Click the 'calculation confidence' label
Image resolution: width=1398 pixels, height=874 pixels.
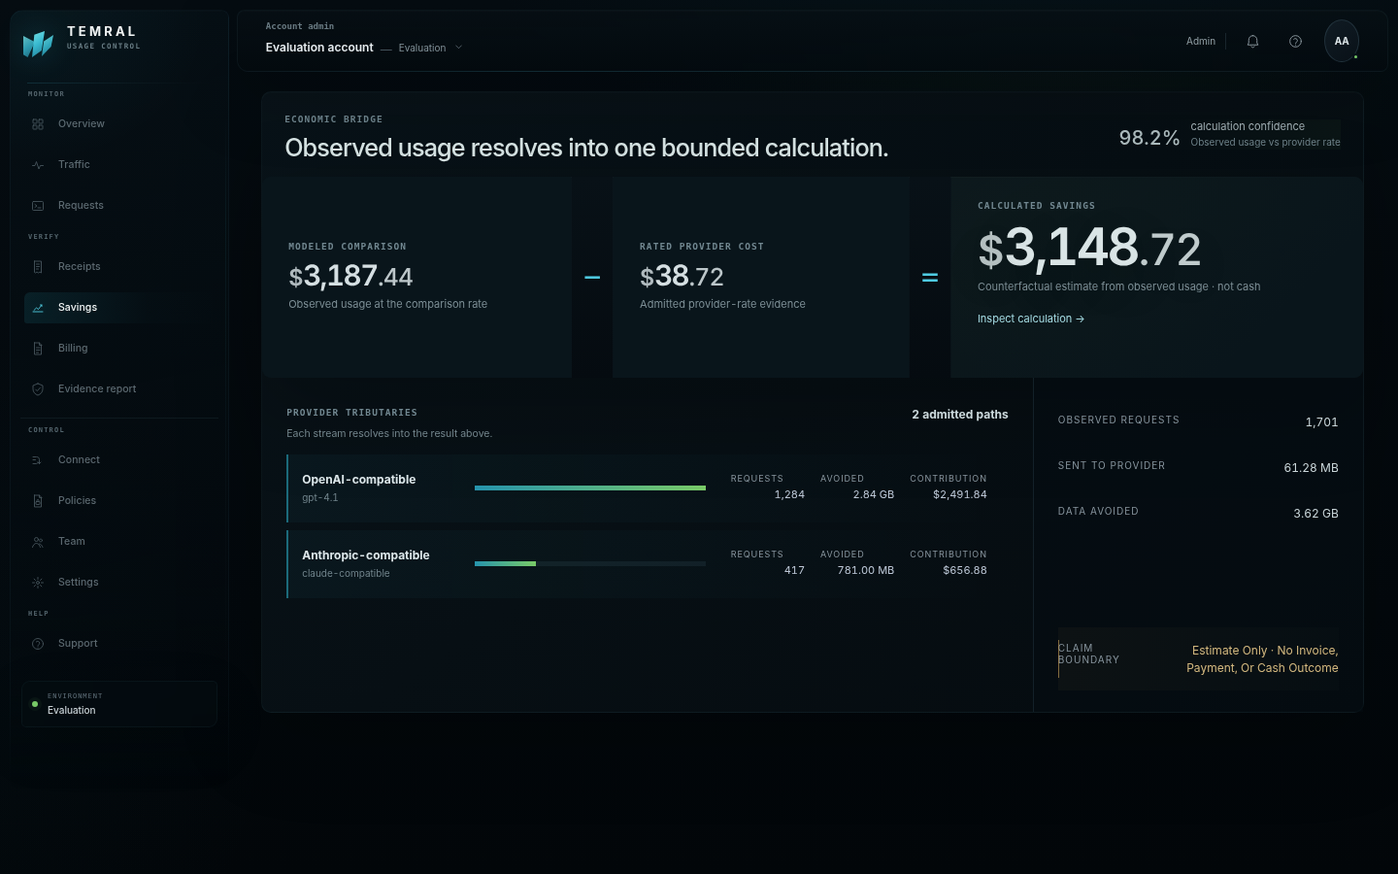[1248, 126]
